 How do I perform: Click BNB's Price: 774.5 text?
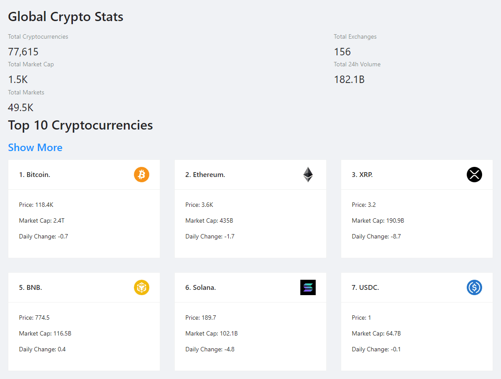[x=34, y=318]
